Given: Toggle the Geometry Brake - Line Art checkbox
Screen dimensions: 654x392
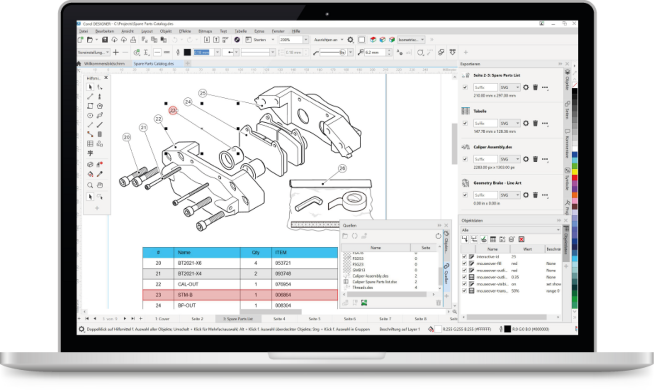Looking at the screenshot, I should (465, 195).
